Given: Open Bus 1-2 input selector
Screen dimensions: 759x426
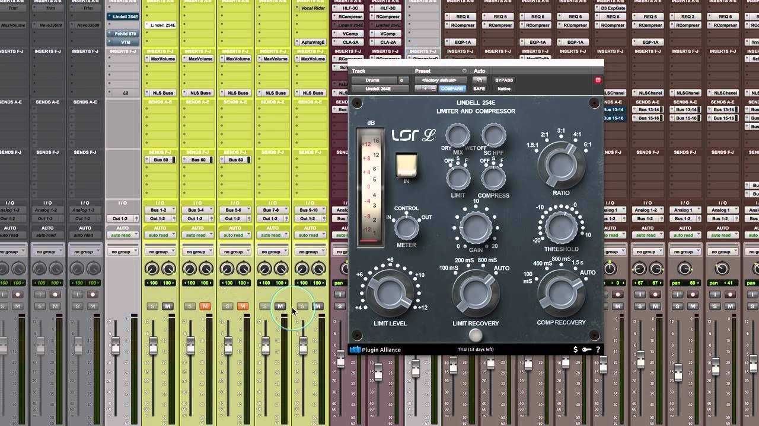Looking at the screenshot, I should click(x=160, y=210).
